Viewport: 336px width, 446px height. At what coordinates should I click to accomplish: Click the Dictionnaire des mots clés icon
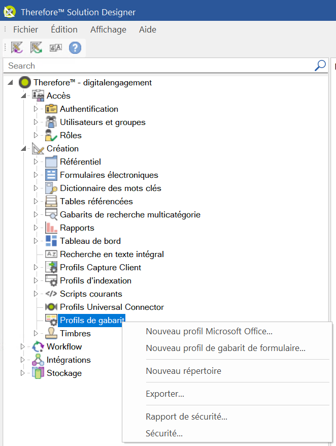click(x=51, y=188)
